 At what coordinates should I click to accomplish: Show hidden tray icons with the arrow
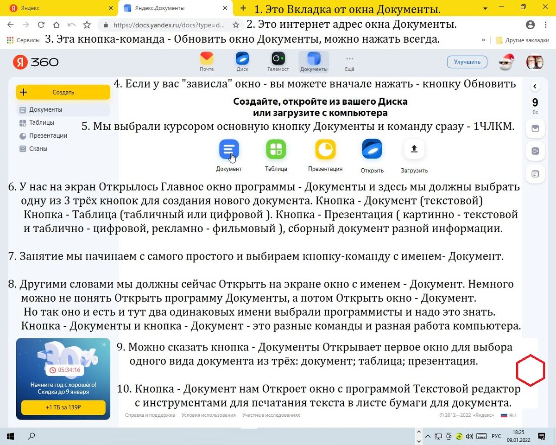(x=428, y=436)
